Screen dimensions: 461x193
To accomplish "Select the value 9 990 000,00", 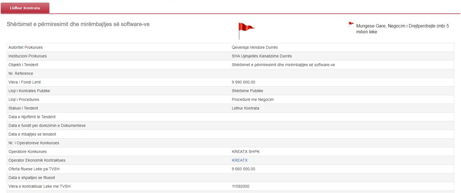I will [x=244, y=82].
